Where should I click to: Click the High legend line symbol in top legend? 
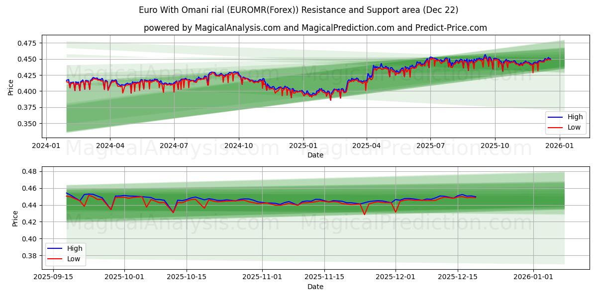pos(555,117)
